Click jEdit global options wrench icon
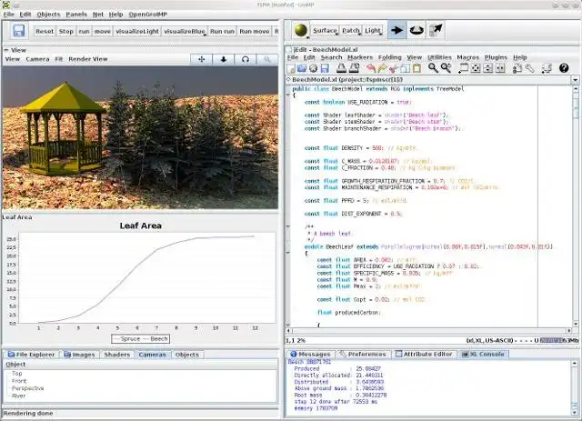 pos(529,68)
